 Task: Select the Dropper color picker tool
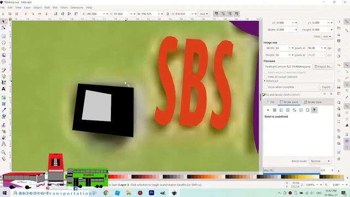4,110
